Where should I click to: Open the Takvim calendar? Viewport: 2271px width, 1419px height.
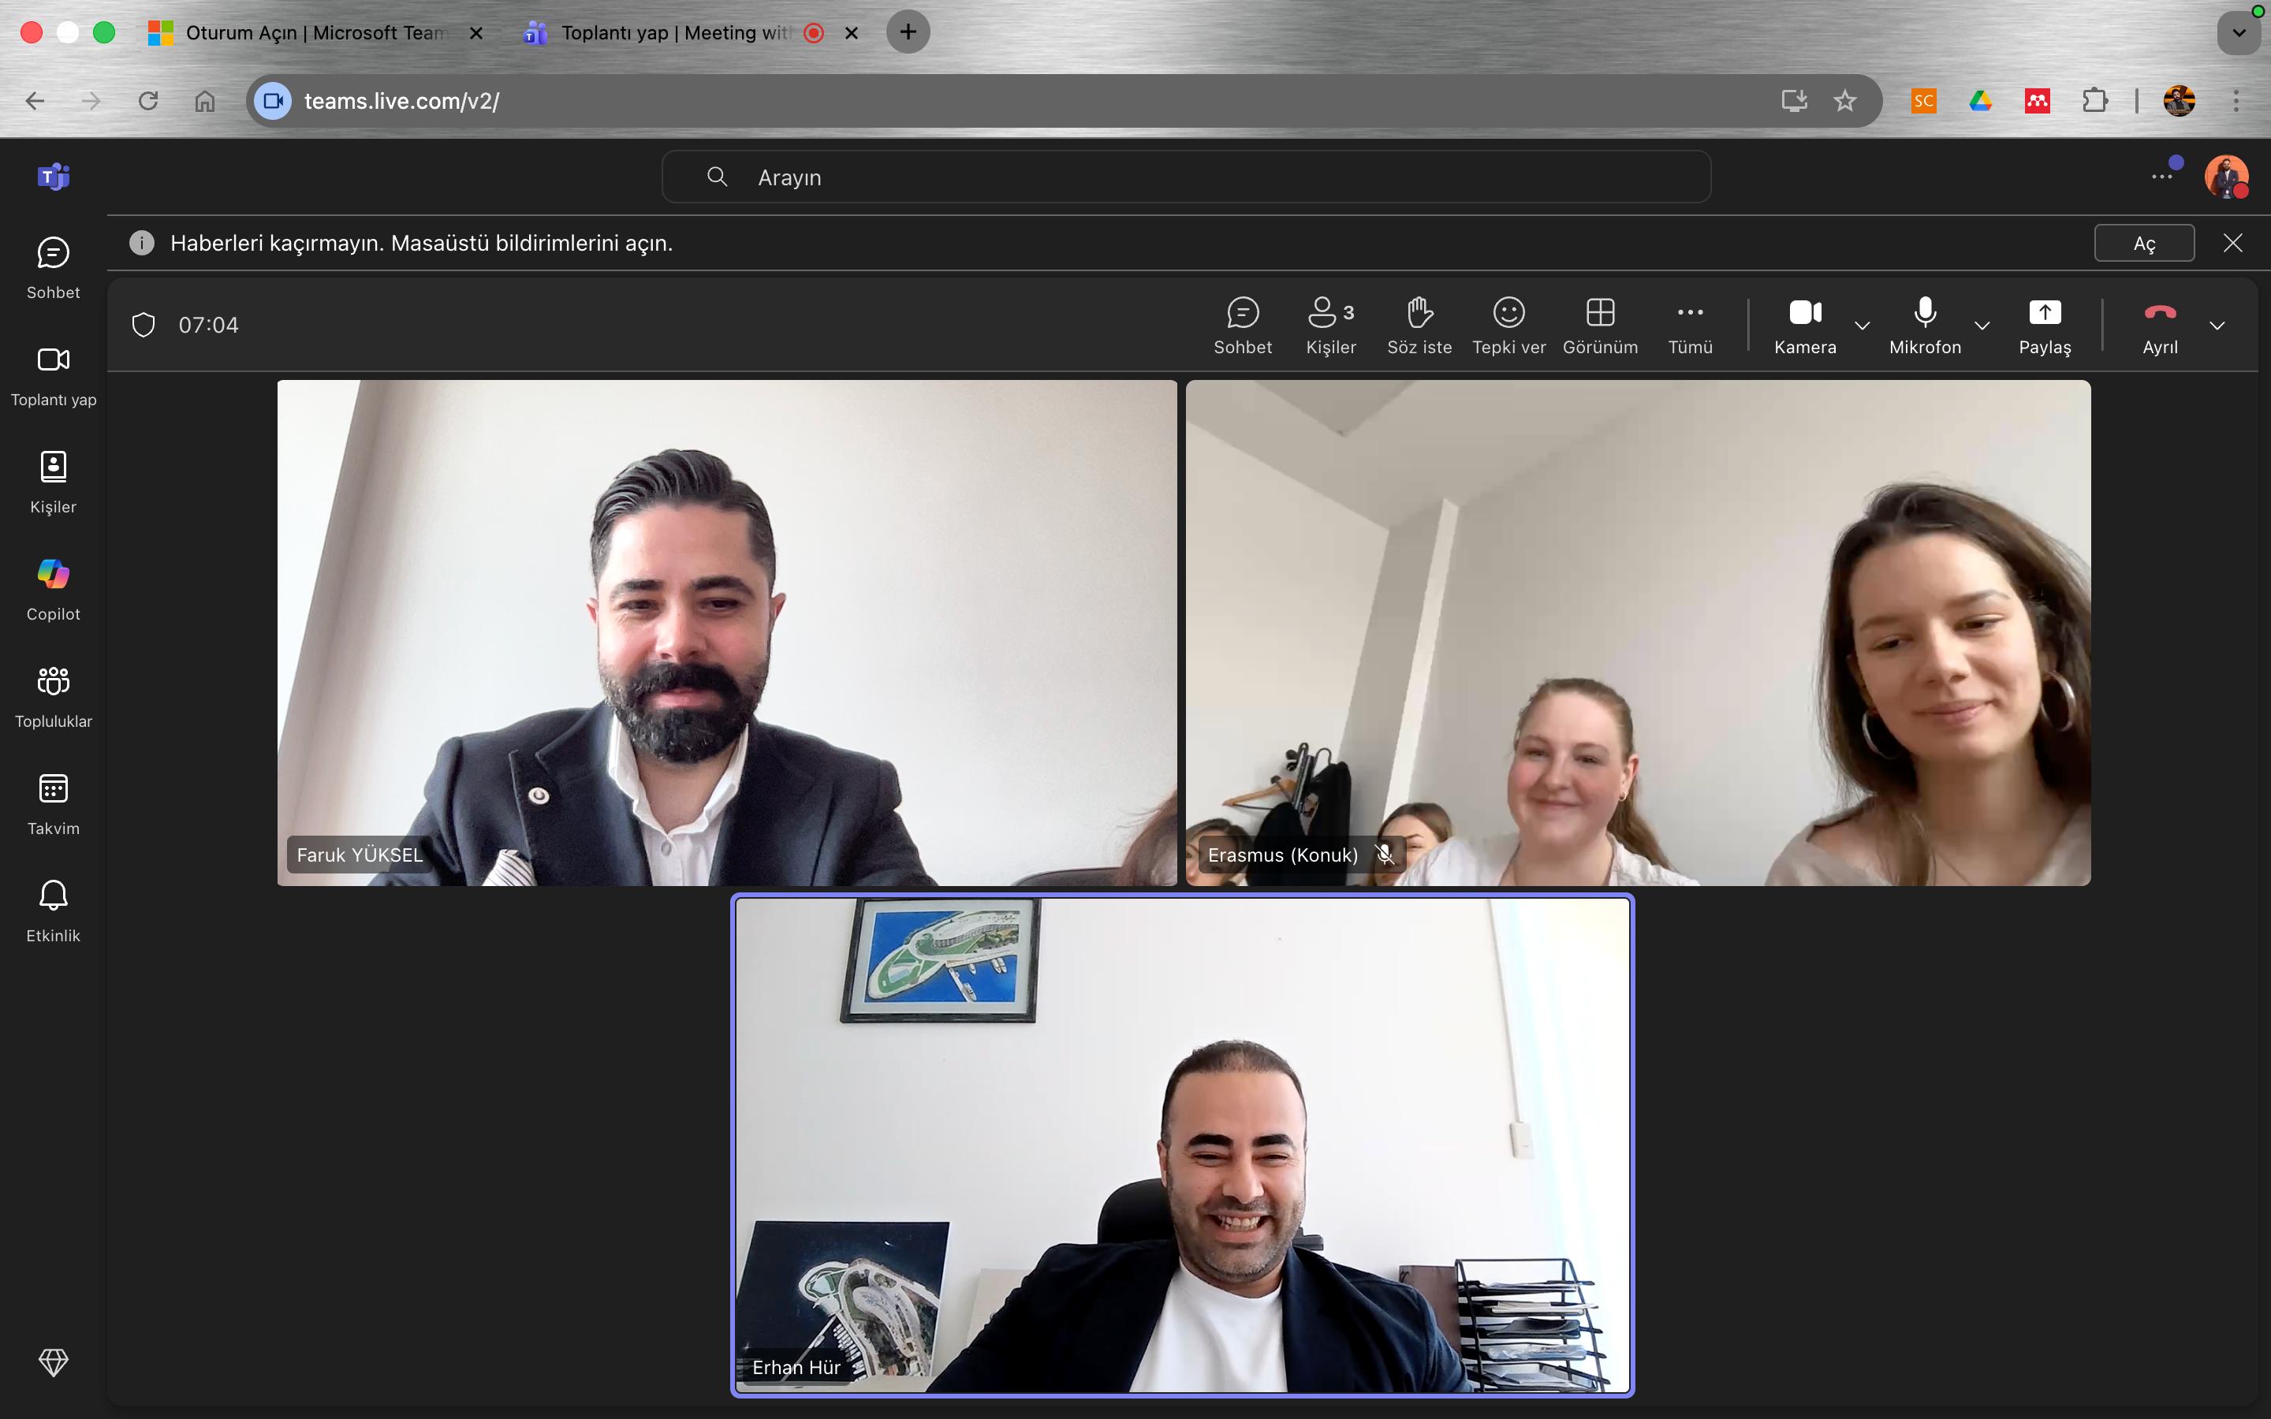(53, 803)
